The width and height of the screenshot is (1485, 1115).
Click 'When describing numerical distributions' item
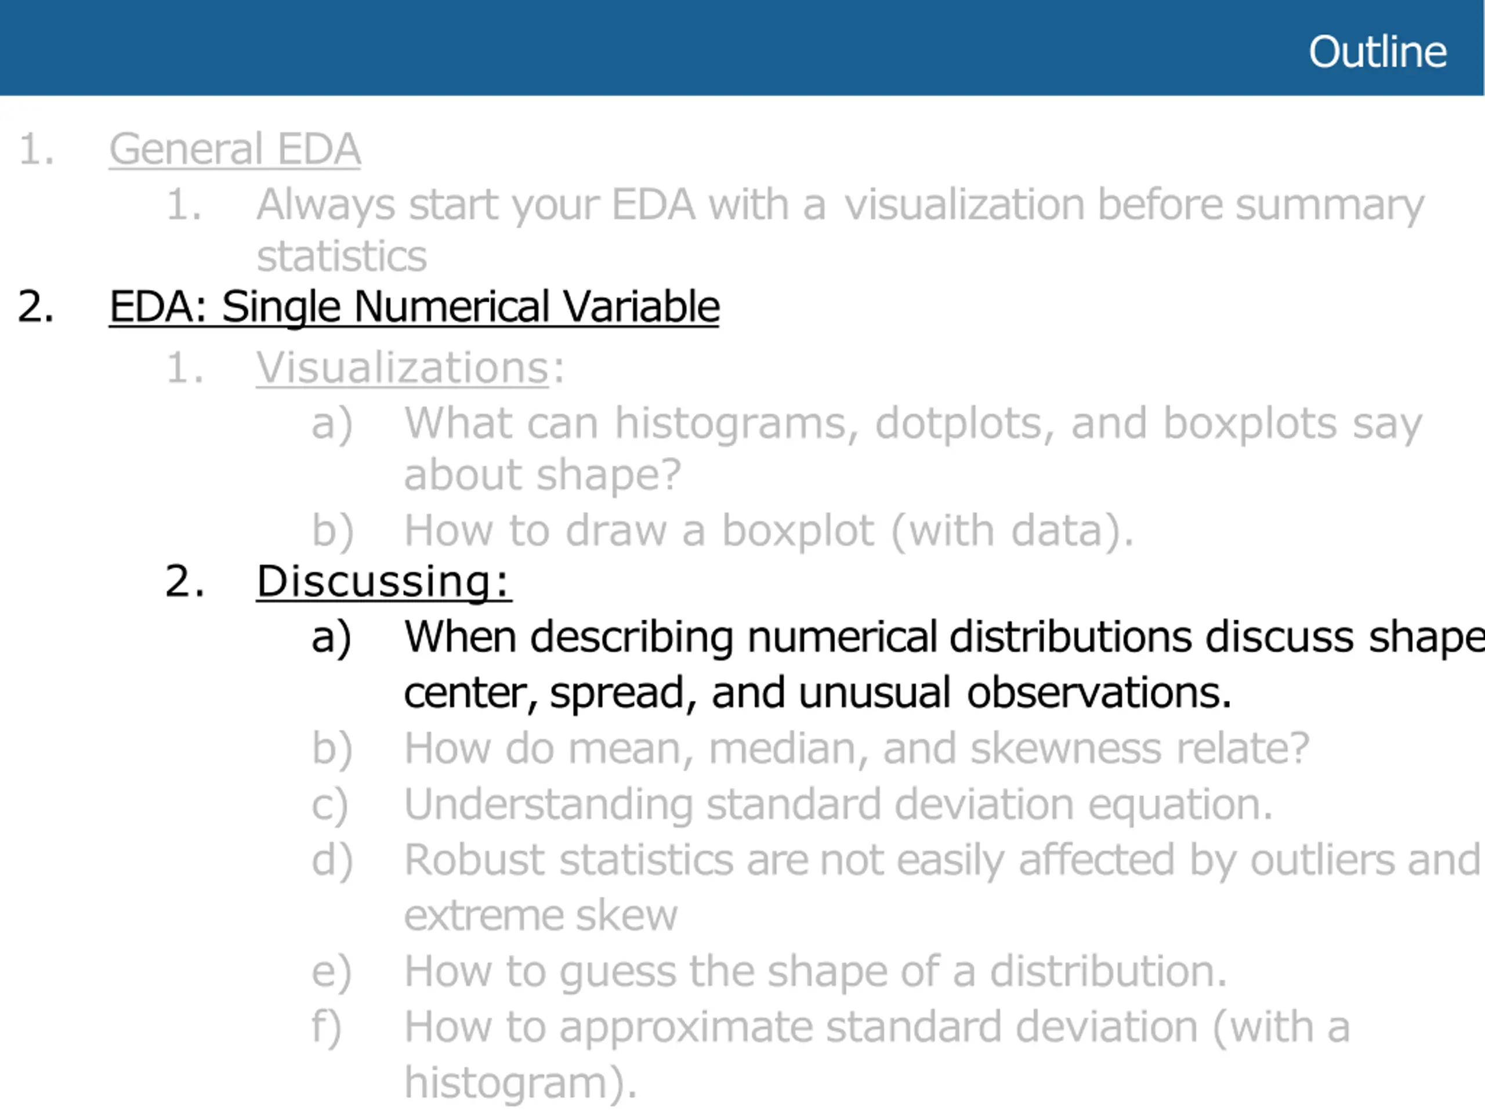944,665
